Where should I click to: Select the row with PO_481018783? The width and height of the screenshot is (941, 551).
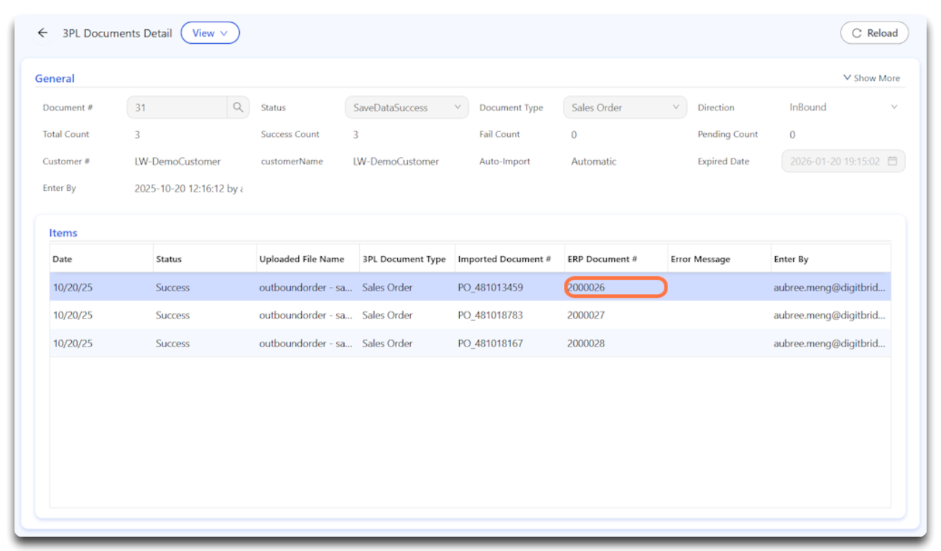coord(490,316)
